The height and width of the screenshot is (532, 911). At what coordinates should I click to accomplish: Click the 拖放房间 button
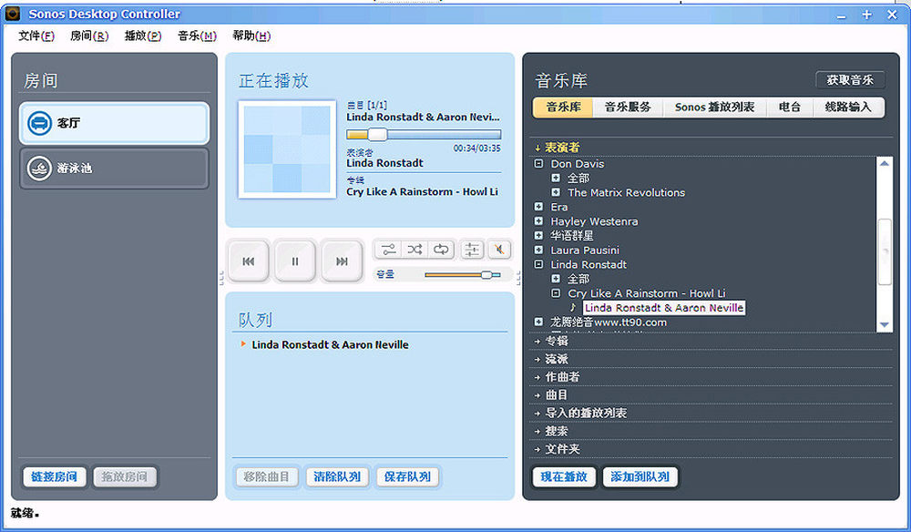click(x=124, y=476)
